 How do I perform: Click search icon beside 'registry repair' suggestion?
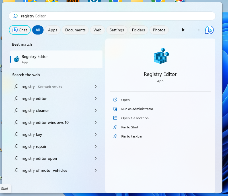coord(16,146)
